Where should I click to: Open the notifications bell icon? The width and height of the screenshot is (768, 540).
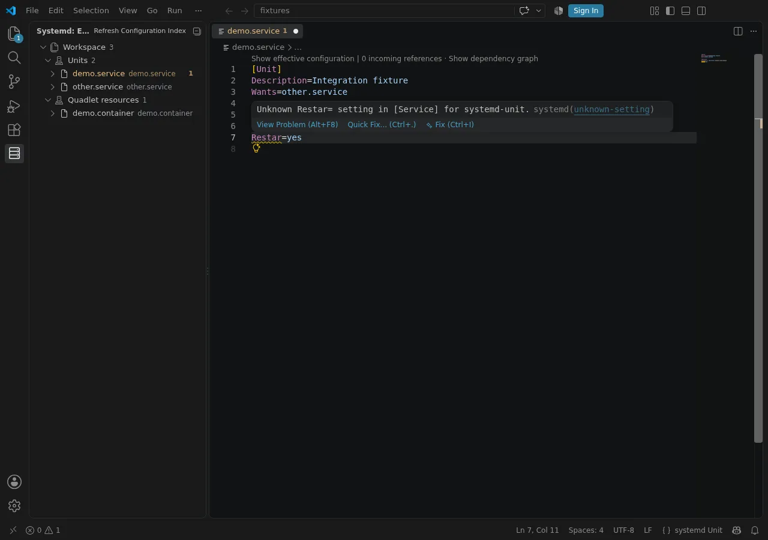(755, 530)
